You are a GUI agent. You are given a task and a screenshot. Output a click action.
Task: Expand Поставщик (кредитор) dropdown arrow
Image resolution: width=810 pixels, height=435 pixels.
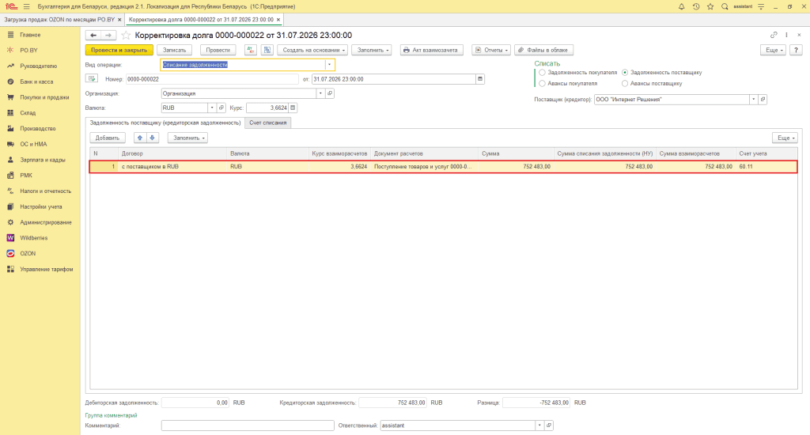pyautogui.click(x=753, y=99)
